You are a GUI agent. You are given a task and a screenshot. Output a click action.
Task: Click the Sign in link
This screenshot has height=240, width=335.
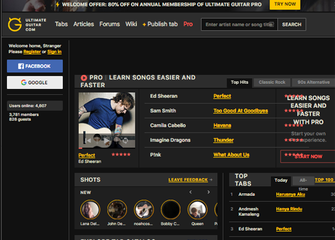click(x=54, y=52)
